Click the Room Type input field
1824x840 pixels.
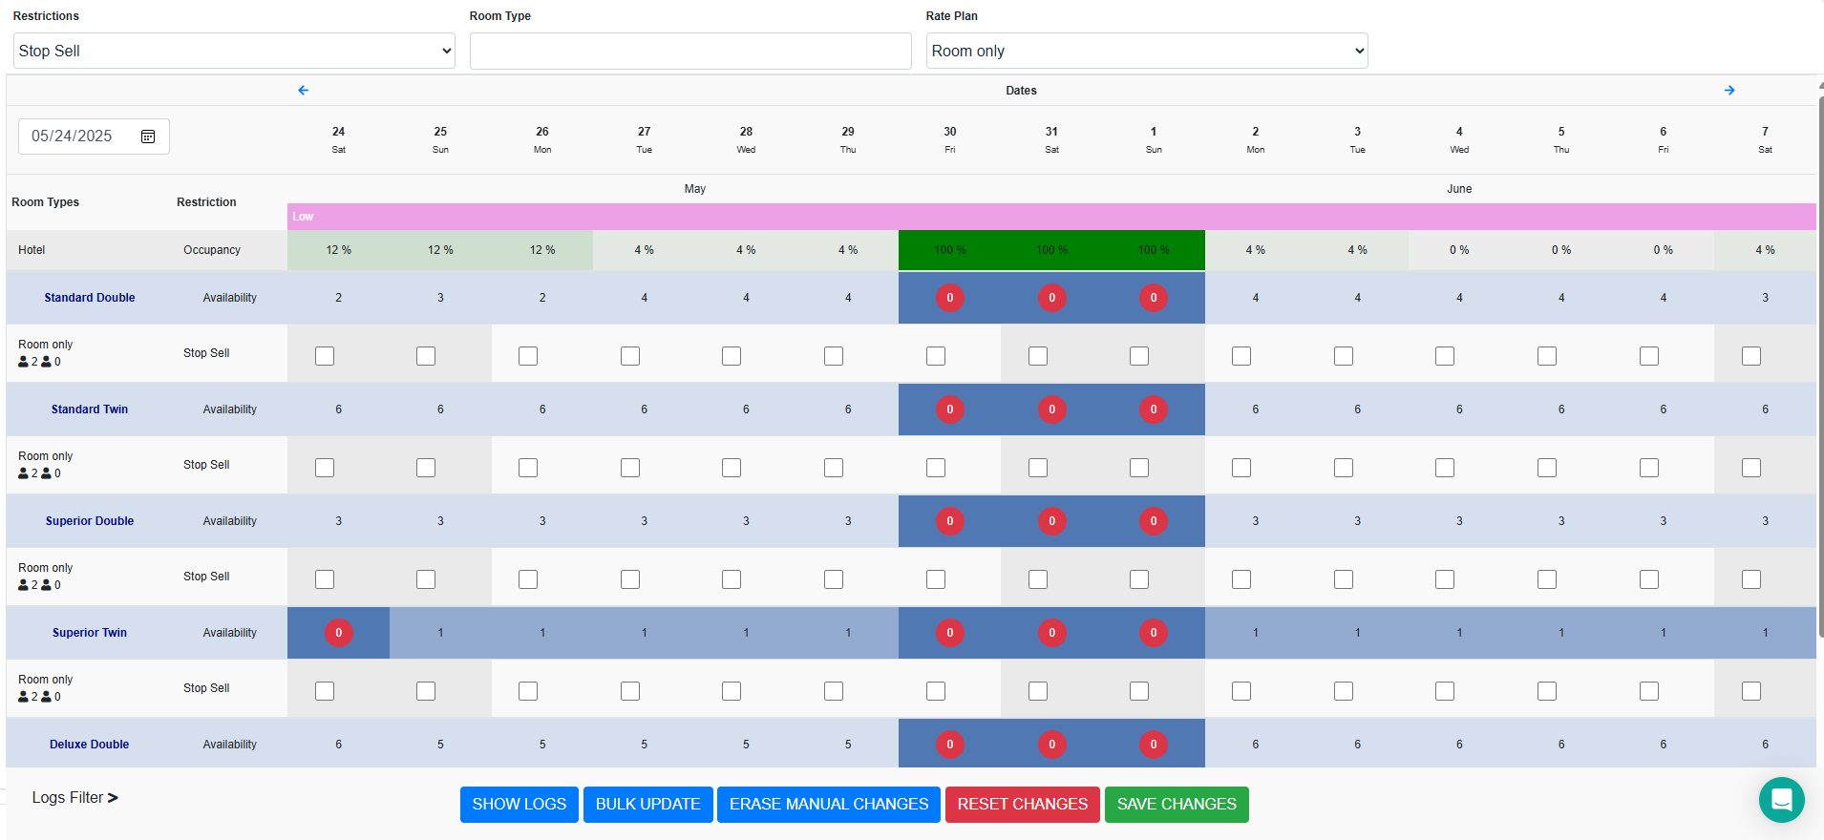click(x=689, y=52)
